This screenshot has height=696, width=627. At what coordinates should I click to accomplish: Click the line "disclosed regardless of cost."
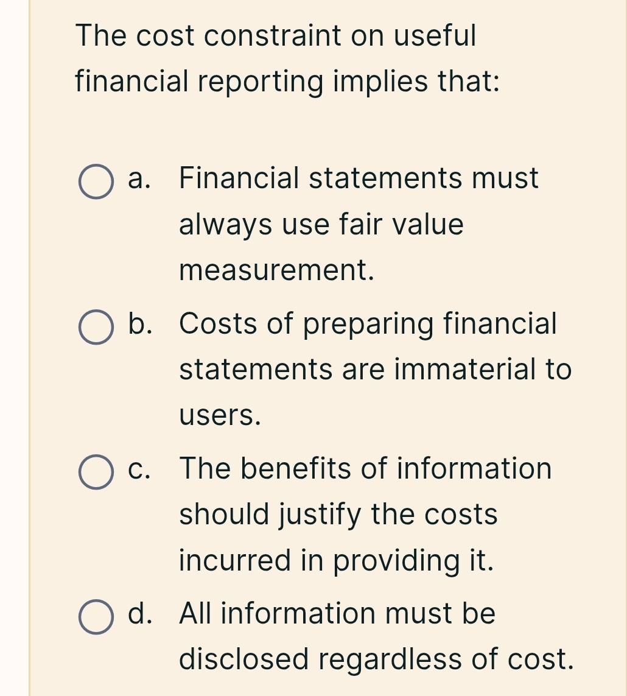[x=376, y=659]
